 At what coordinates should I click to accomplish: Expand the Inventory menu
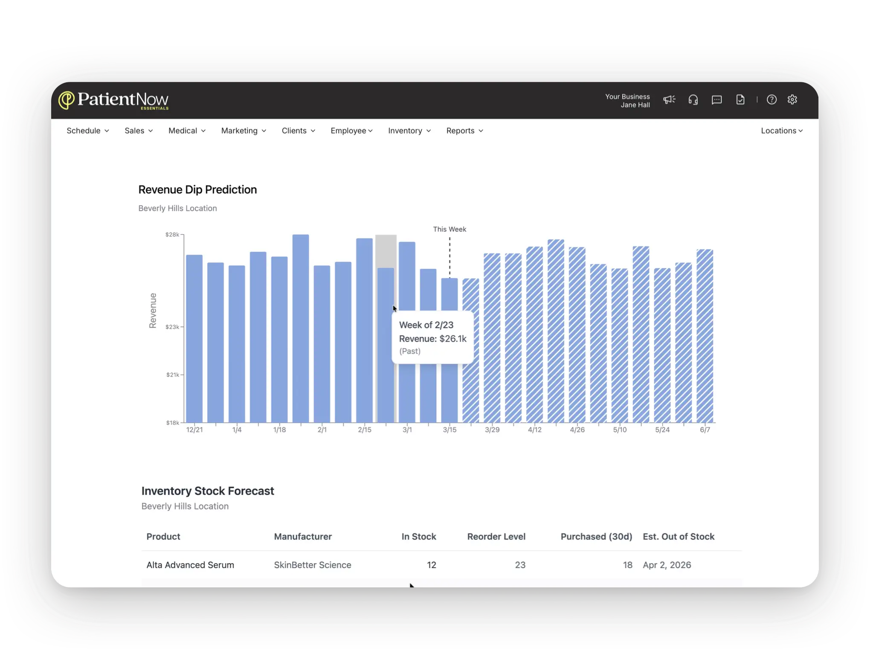pos(409,131)
